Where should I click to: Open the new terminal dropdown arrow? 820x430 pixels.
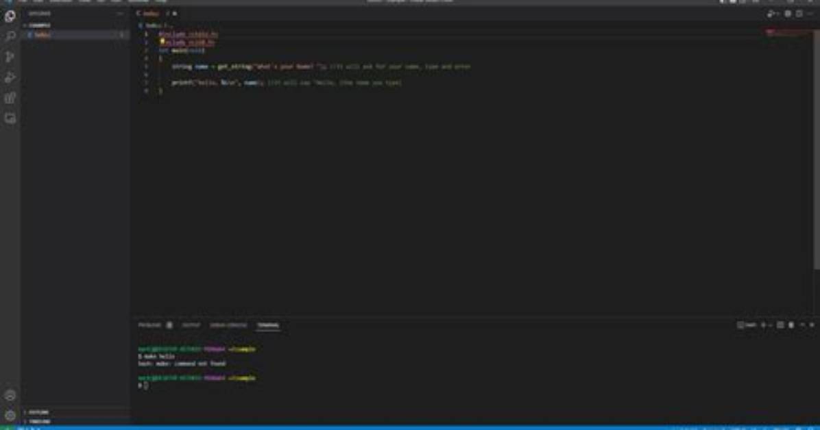770,325
